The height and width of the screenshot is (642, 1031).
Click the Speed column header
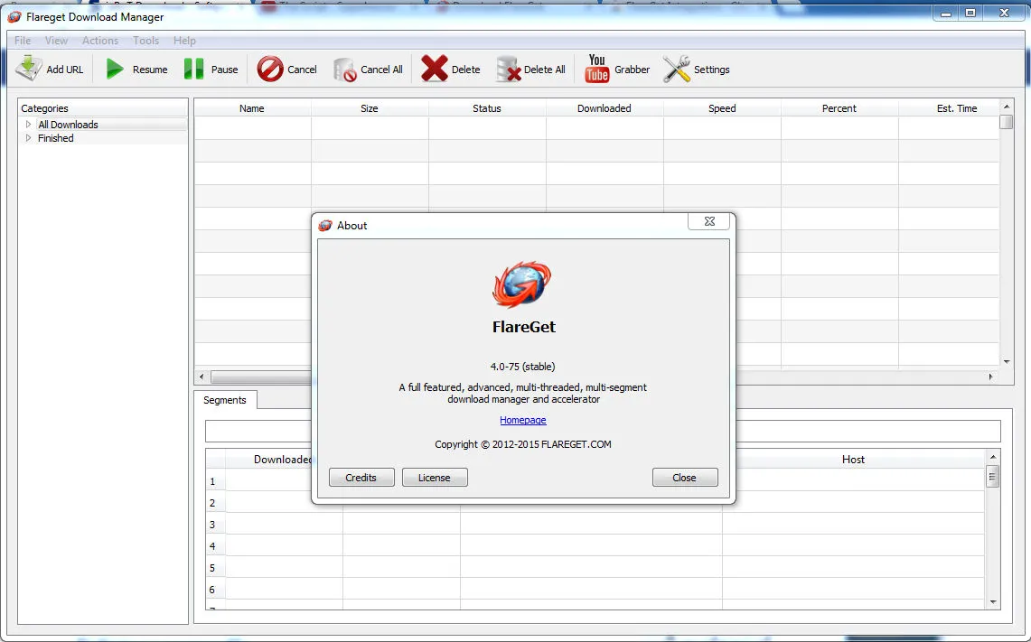722,108
